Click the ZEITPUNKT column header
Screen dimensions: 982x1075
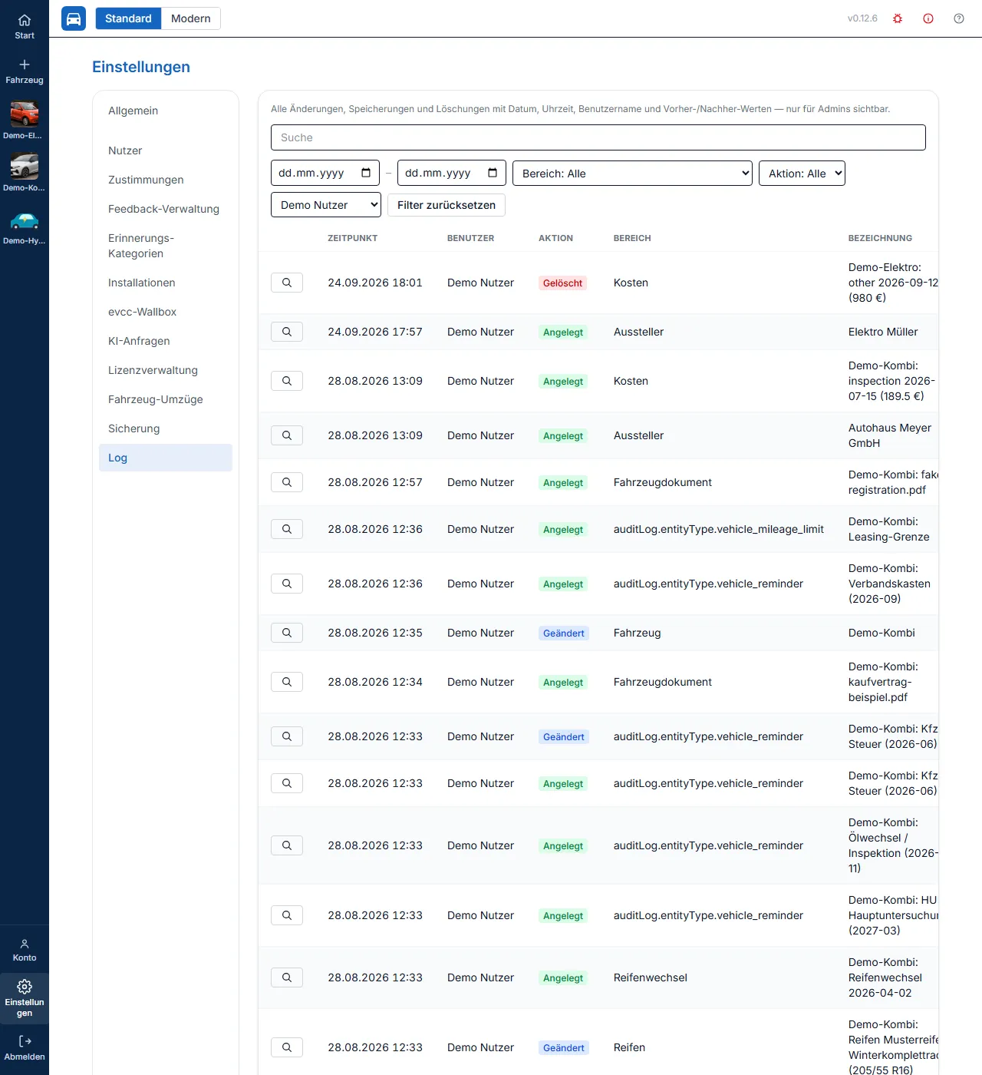point(353,238)
